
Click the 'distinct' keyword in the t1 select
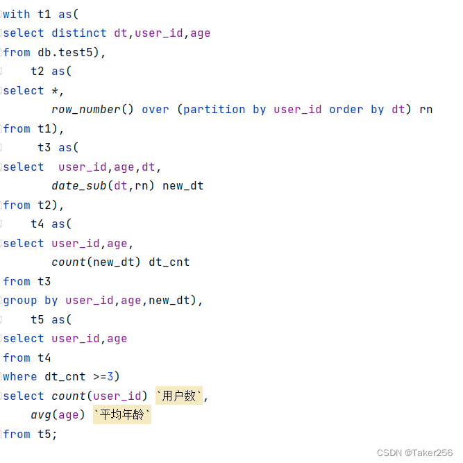(x=79, y=33)
